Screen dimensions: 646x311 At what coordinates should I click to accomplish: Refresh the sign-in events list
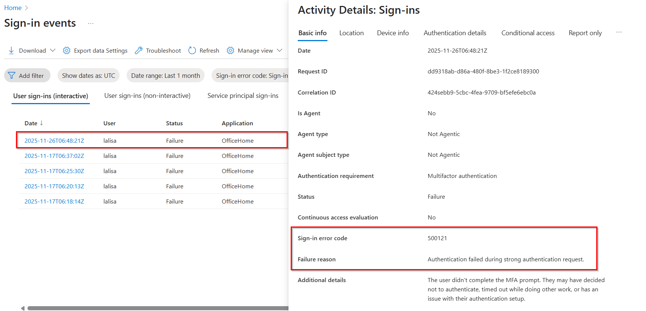pyautogui.click(x=192, y=50)
